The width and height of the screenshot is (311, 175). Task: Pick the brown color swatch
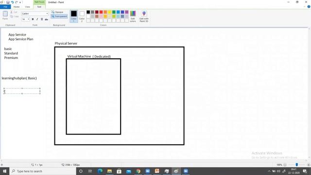[97, 16]
